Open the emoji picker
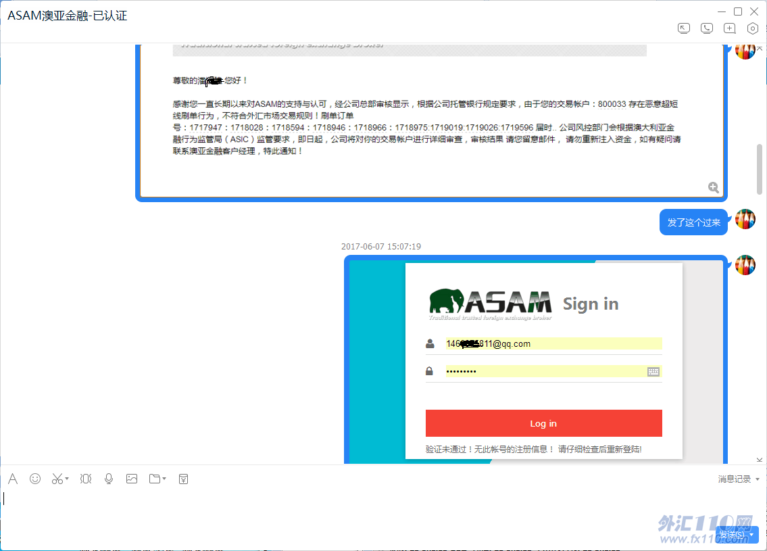Viewport: 767px width, 551px height. pyautogui.click(x=35, y=479)
